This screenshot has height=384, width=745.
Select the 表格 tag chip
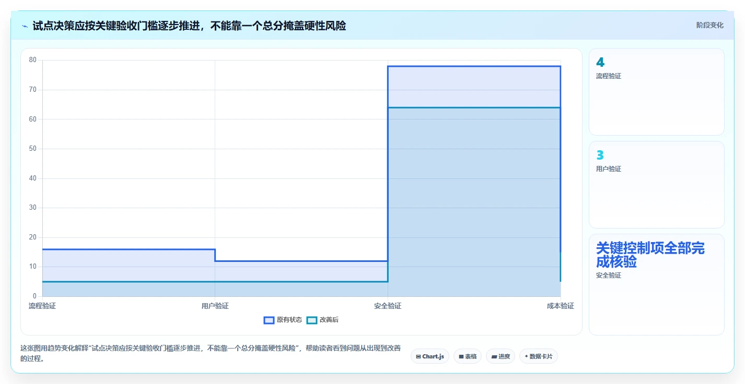pyautogui.click(x=468, y=356)
